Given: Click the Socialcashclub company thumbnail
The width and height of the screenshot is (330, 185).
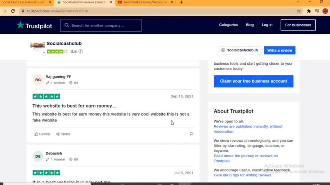Looking at the screenshot, I should (37, 47).
